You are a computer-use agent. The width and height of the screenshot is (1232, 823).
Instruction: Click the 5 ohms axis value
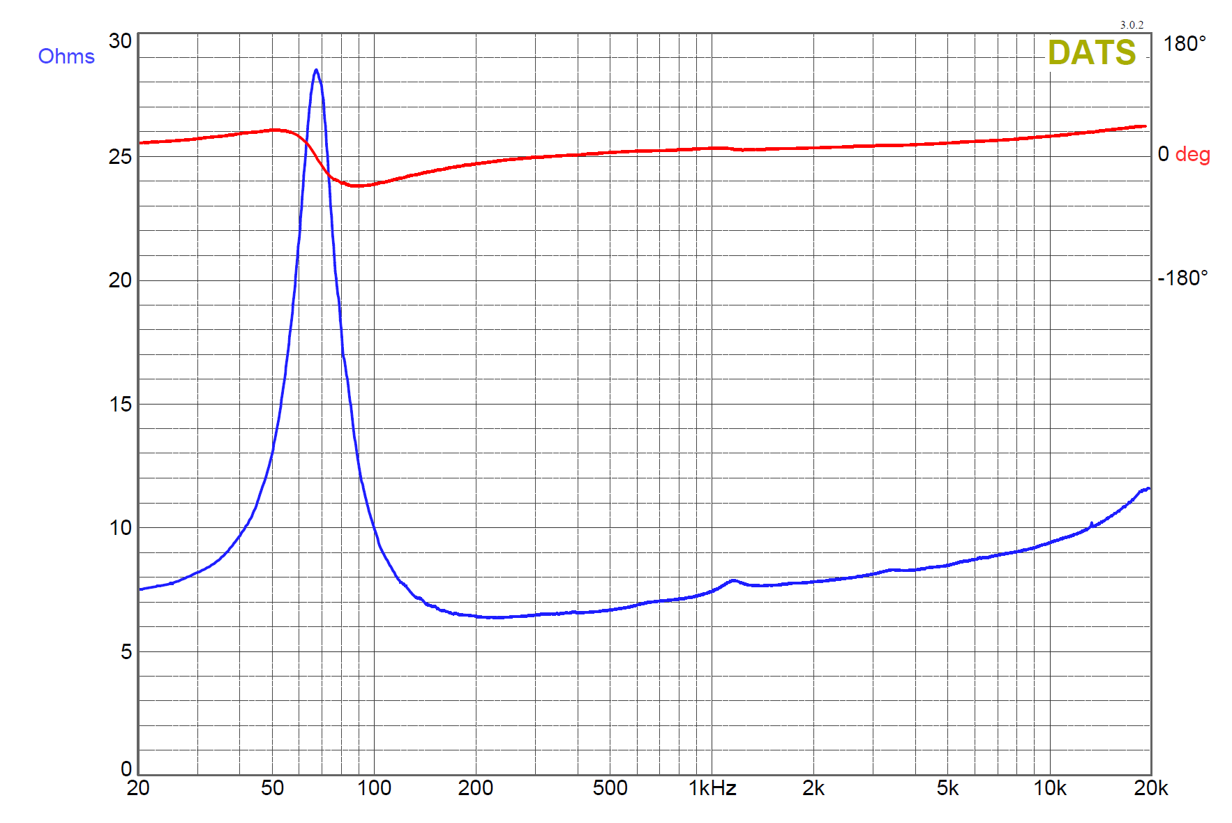pos(126,652)
